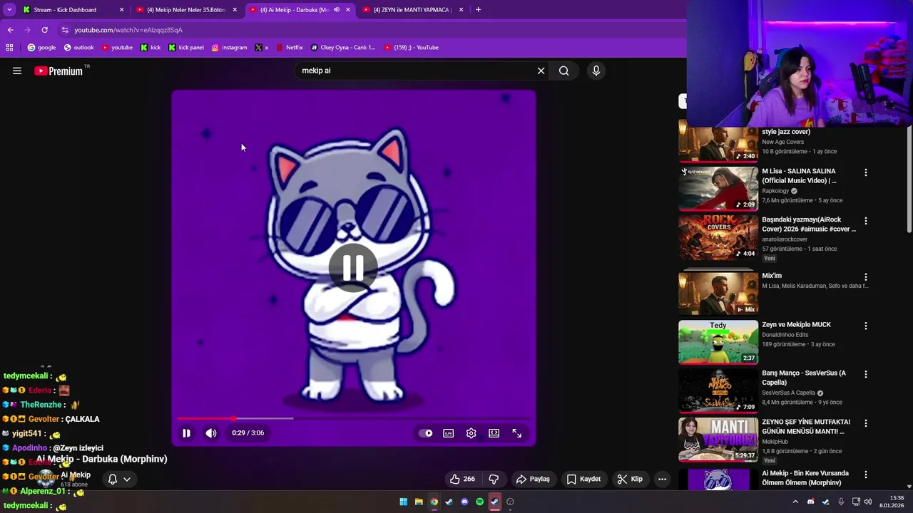
Task: Create a clip with Klip button
Action: [x=630, y=479]
